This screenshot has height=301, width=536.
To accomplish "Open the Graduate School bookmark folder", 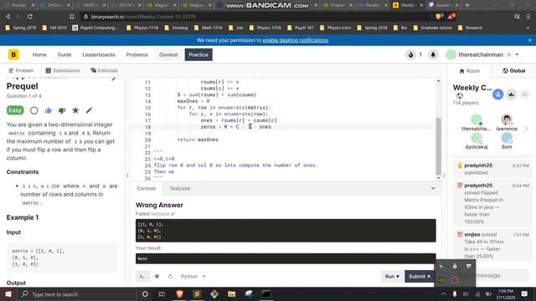I will 433,28.
